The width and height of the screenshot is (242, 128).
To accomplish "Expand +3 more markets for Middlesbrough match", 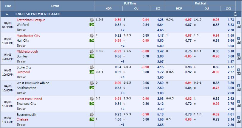I will click(x=123, y=61).
